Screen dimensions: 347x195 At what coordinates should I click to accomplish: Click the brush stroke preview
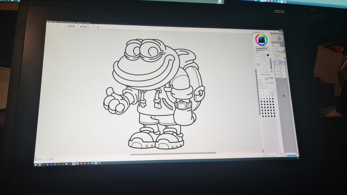pos(265,75)
